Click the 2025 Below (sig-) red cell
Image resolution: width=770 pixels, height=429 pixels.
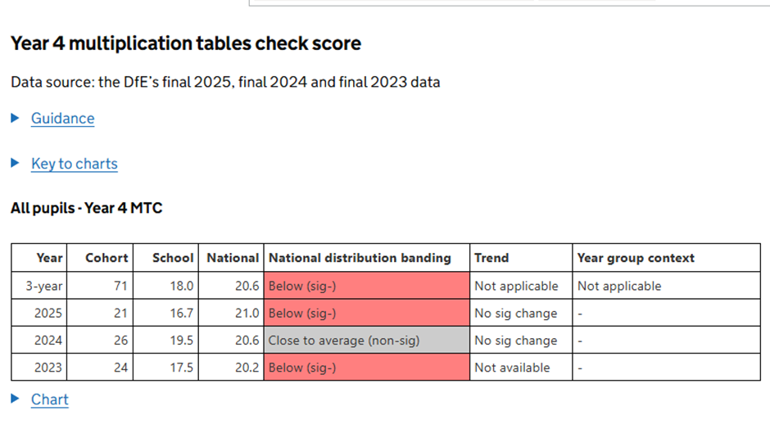366,313
